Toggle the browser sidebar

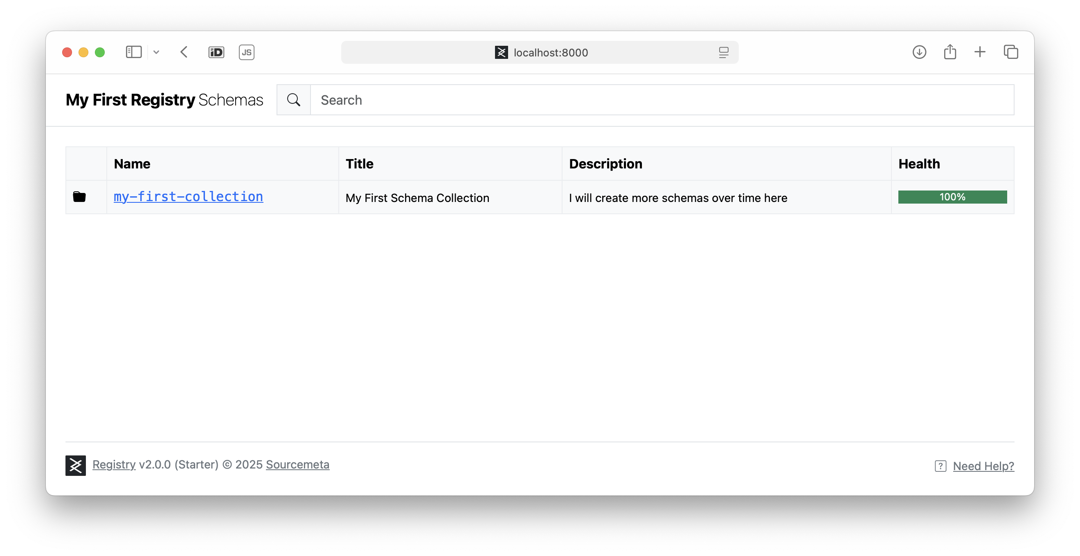click(x=133, y=52)
